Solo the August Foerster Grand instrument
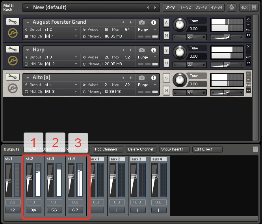 [x=166, y=23]
